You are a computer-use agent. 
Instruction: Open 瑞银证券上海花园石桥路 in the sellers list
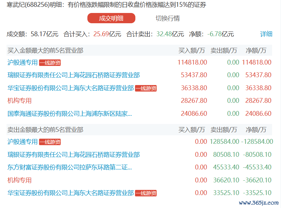(73, 155)
